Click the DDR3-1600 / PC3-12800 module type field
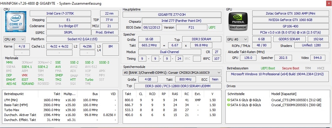This screenshot has width=332, height=128. [178, 86]
